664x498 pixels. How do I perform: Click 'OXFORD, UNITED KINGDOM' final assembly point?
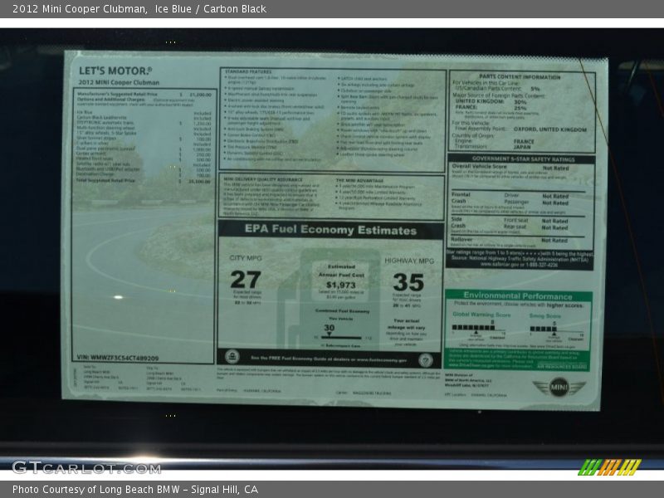550,129
